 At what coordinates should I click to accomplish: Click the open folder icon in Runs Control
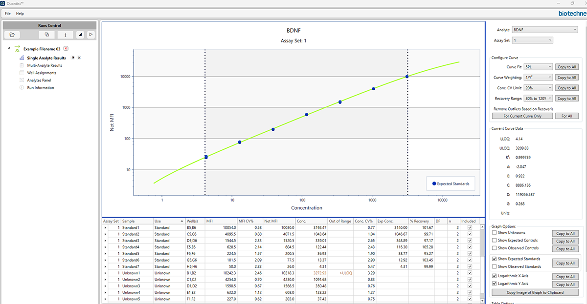point(12,35)
